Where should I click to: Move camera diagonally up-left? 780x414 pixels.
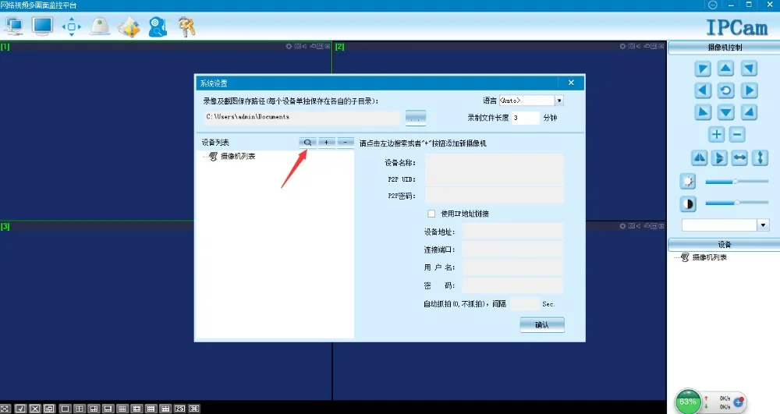click(x=703, y=69)
